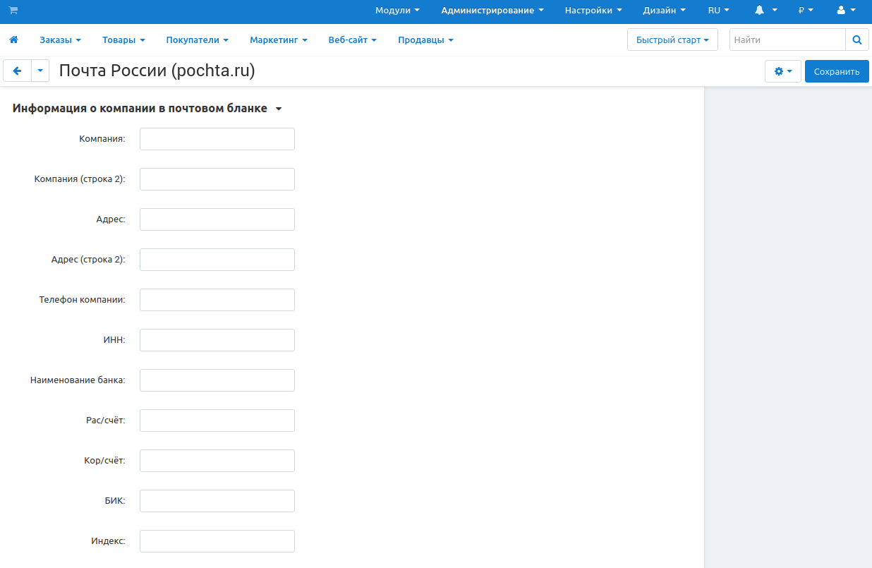The width and height of the screenshot is (872, 568).
Task: Expand the dropdown beside the back arrow
Action: (x=40, y=71)
